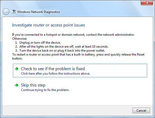Click green arrow beside Skip this step

tap(17, 85)
